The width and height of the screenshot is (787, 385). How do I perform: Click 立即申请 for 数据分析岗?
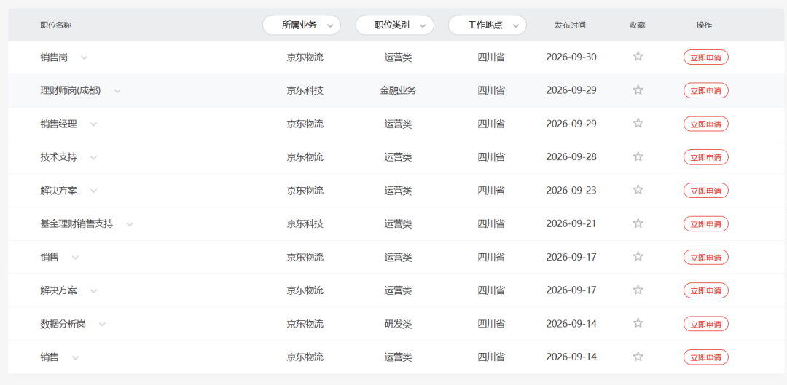(705, 324)
